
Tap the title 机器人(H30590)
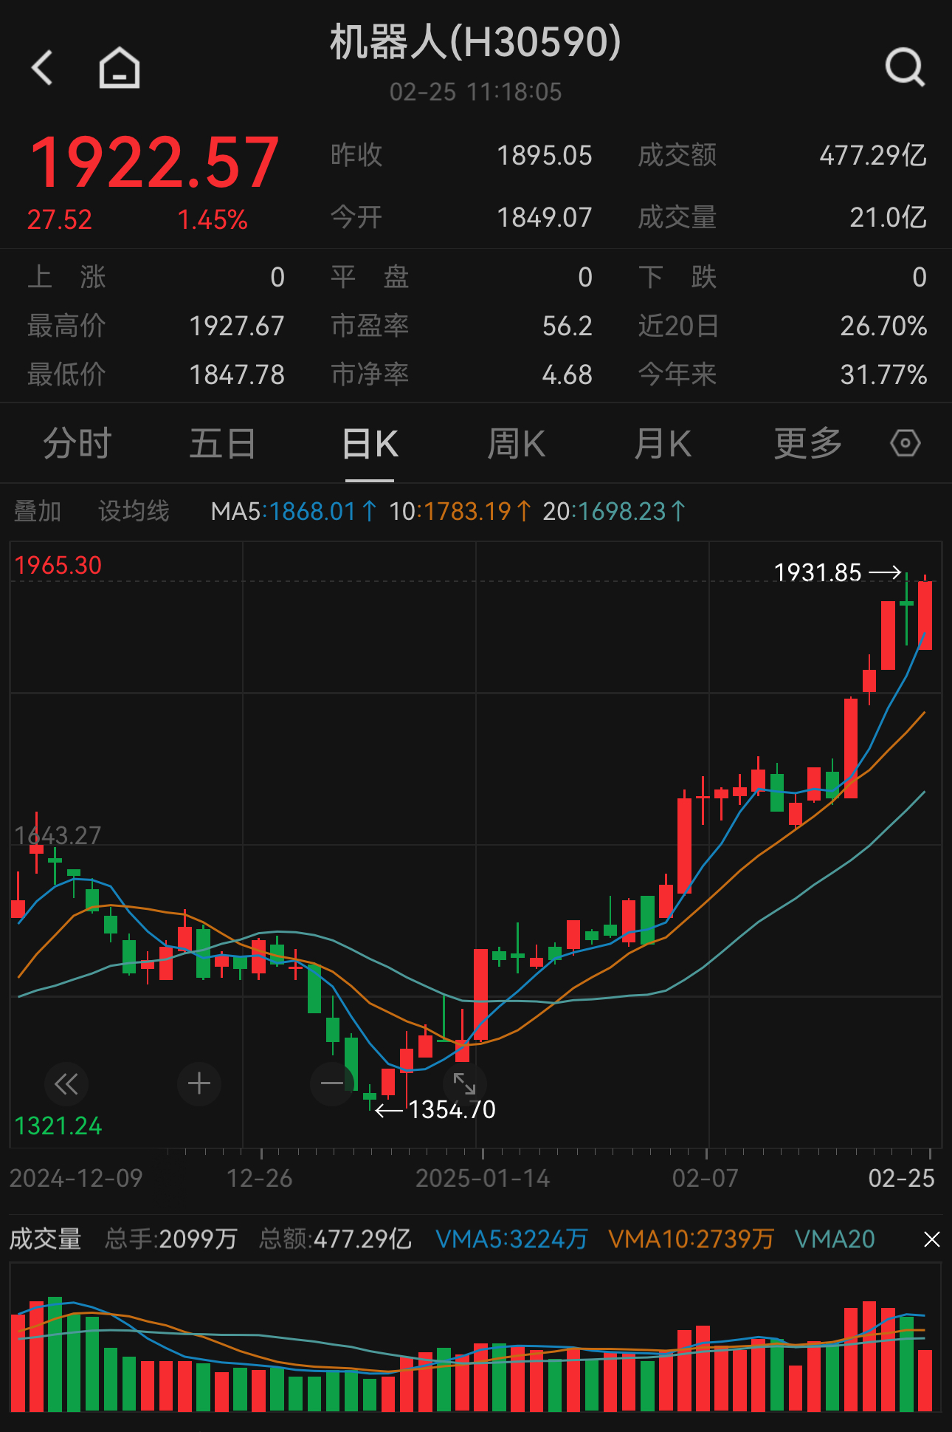(476, 41)
